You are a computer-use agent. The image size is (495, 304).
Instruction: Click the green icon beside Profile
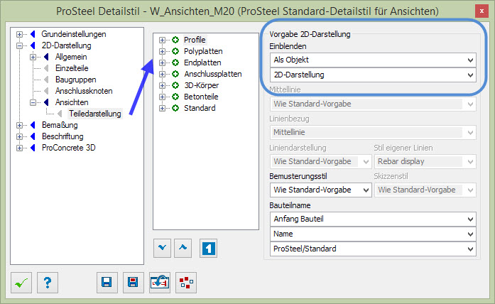pyautogui.click(x=175, y=40)
